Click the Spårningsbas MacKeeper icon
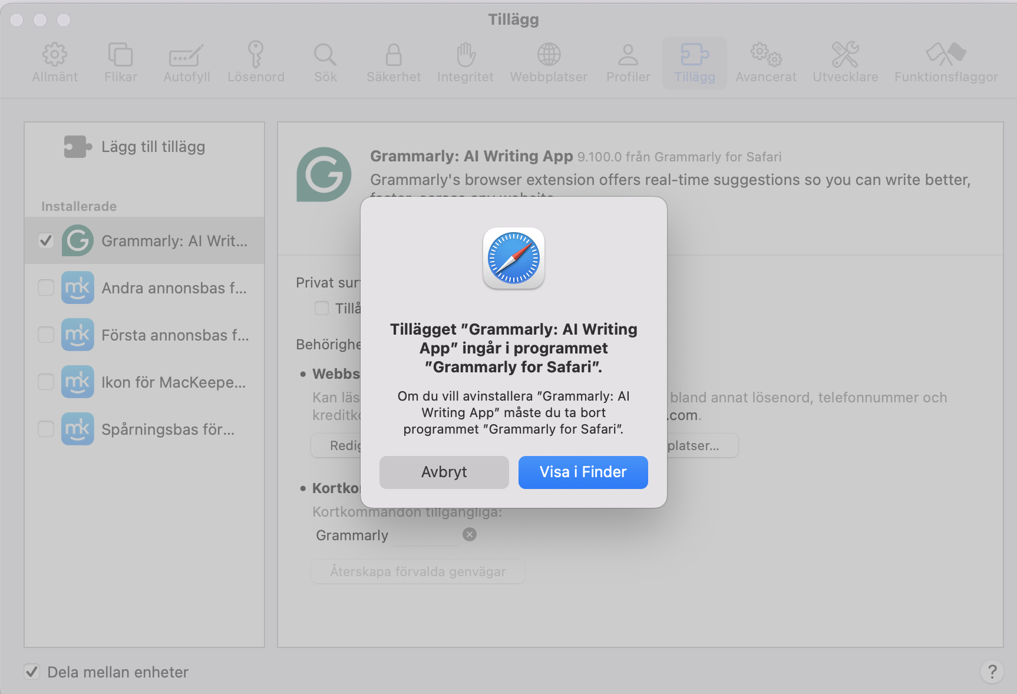This screenshot has height=694, width=1017. point(78,429)
